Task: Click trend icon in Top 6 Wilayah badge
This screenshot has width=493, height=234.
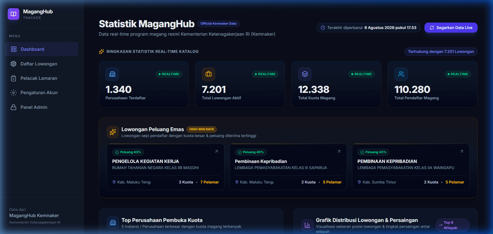Action: (441, 225)
